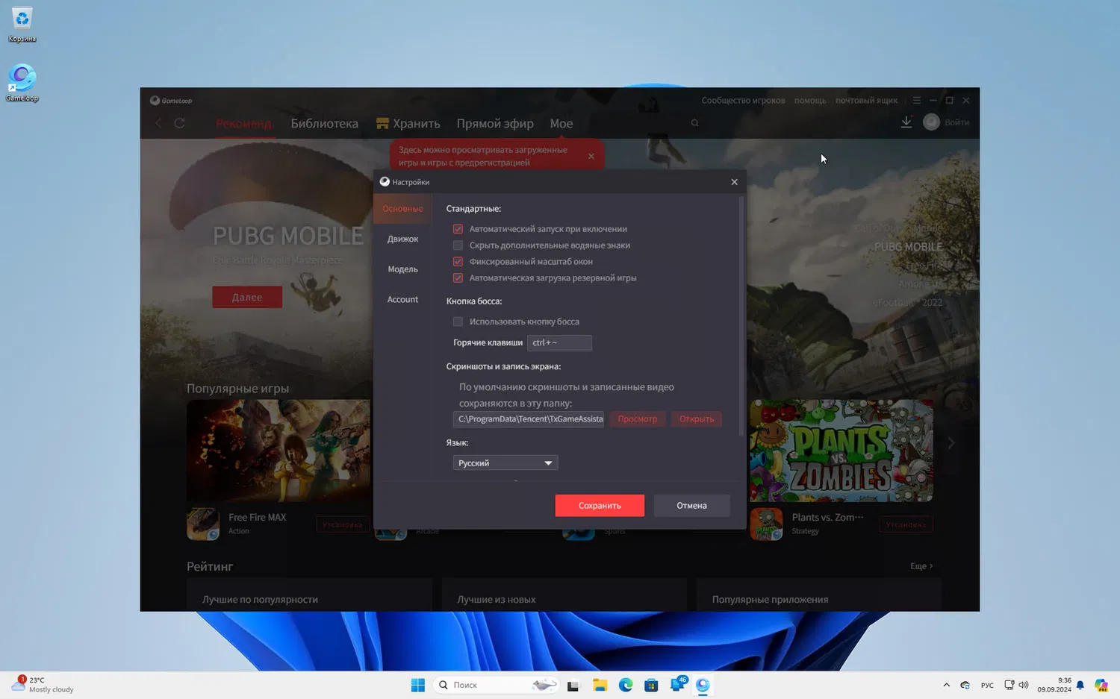Refresh the Gameloop page with the reload icon

pyautogui.click(x=180, y=123)
